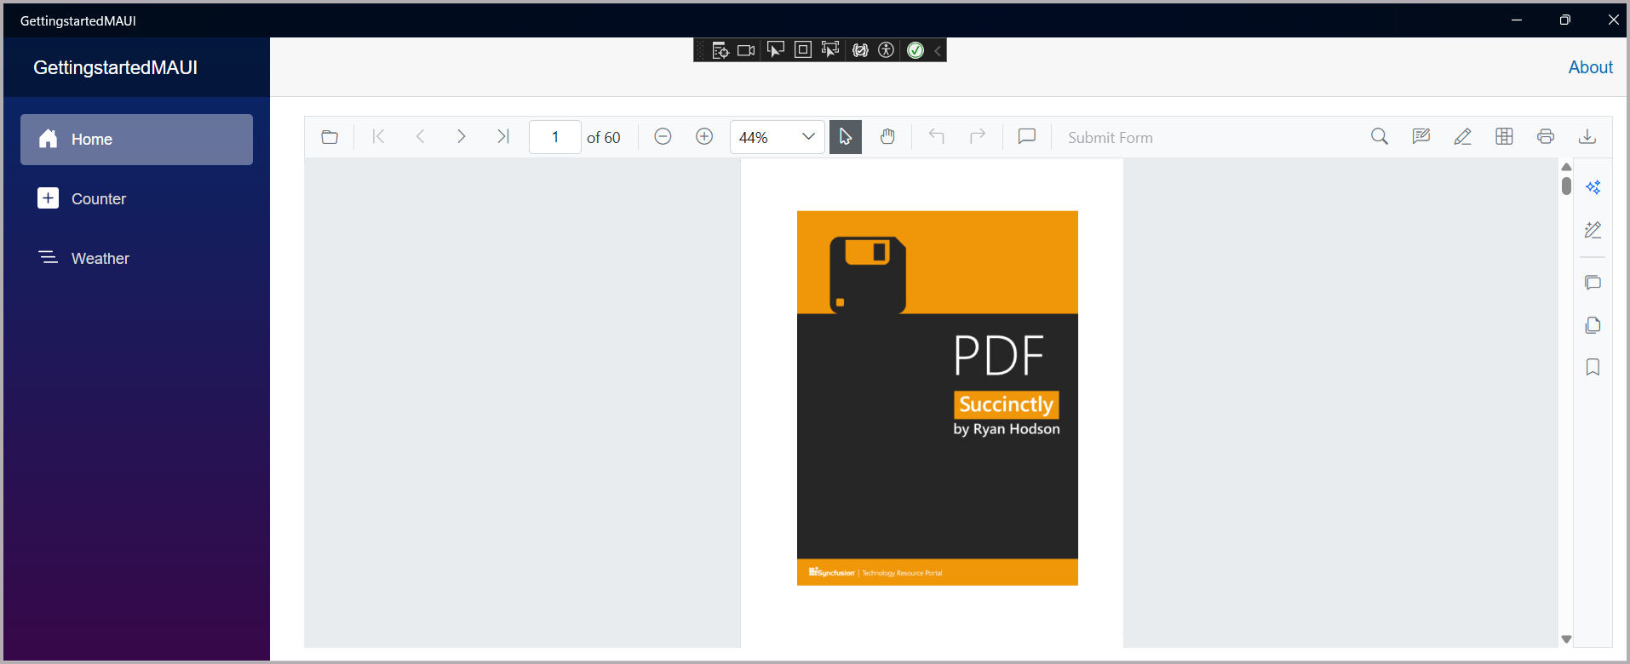This screenshot has height=664, width=1630.
Task: Open the AI assistant sparkle icon
Action: (1593, 187)
